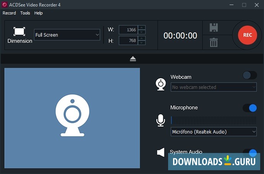Open the Tools menu
Image resolution: width=264 pixels, height=174 pixels.
click(x=25, y=13)
